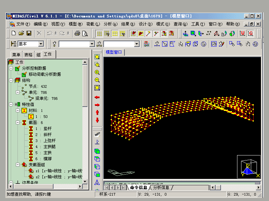Click the 杆系-217 status bar field
Screen dimensions: 269x201
click(x=116, y=194)
